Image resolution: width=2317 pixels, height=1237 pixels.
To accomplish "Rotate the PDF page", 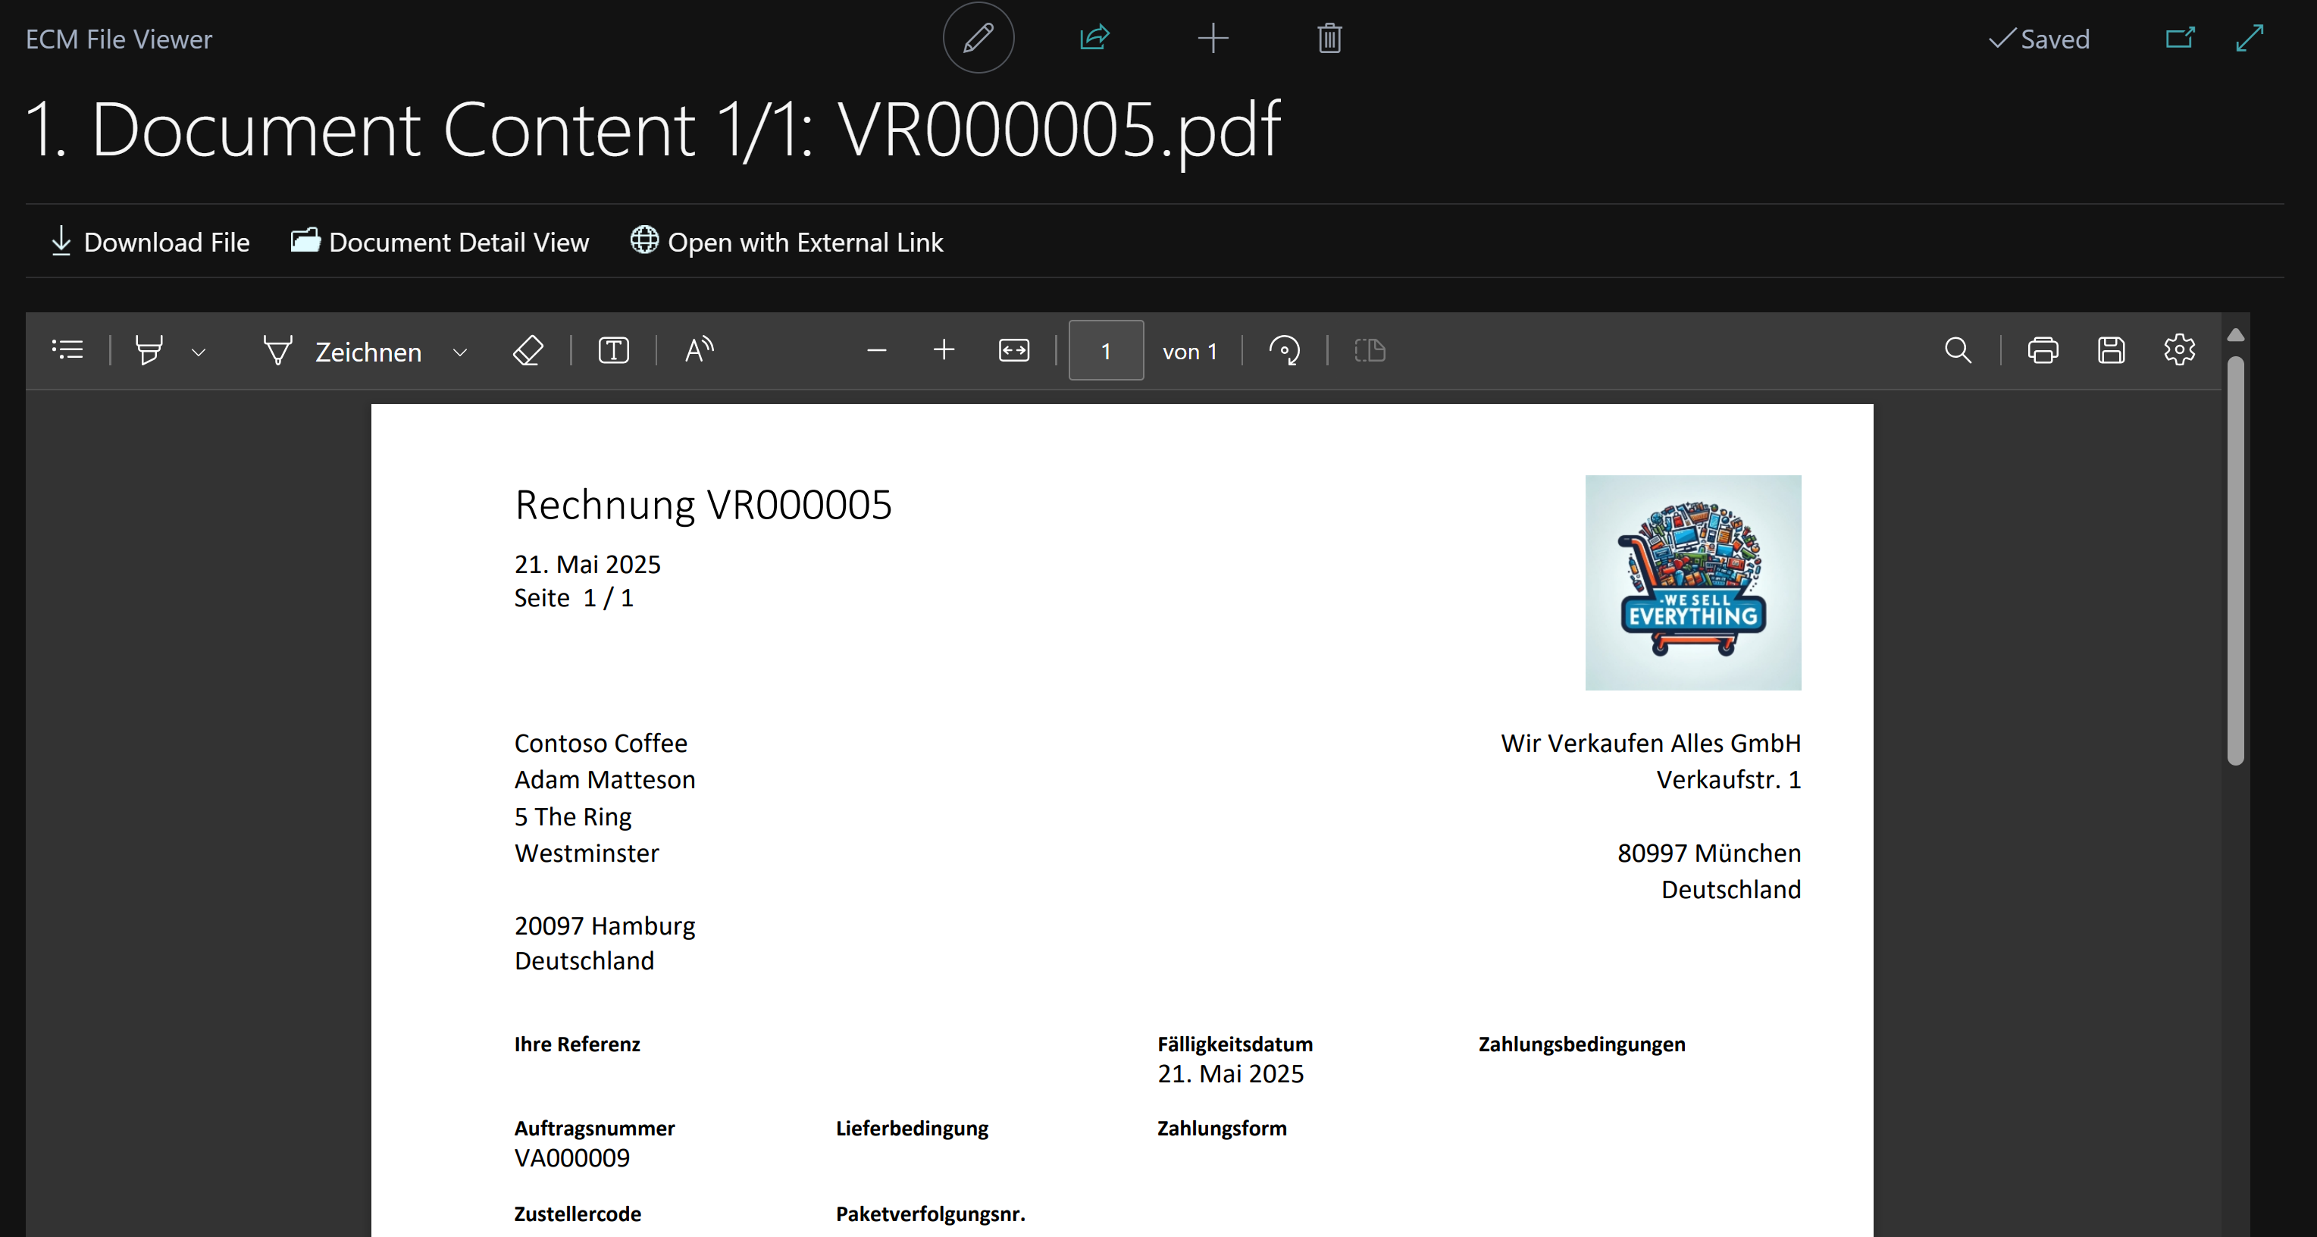I will click(1285, 350).
